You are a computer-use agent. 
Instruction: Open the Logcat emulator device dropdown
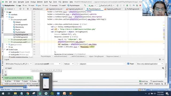click(18, 64)
